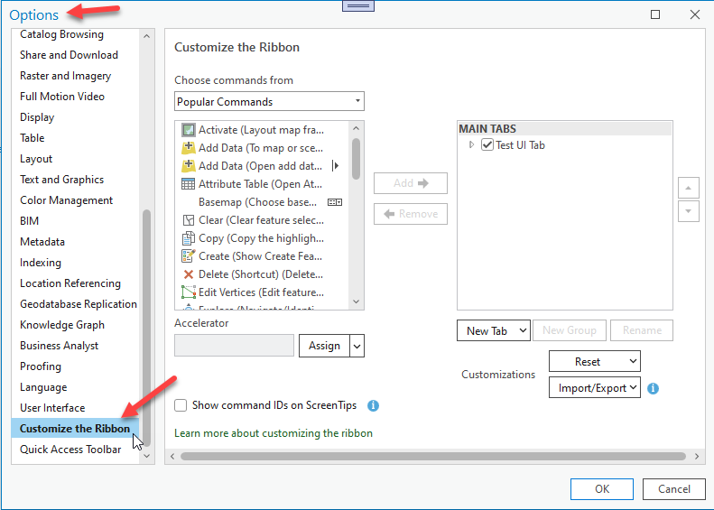The height and width of the screenshot is (510, 714).
Task: Select the Layout category
Action: [x=36, y=159]
